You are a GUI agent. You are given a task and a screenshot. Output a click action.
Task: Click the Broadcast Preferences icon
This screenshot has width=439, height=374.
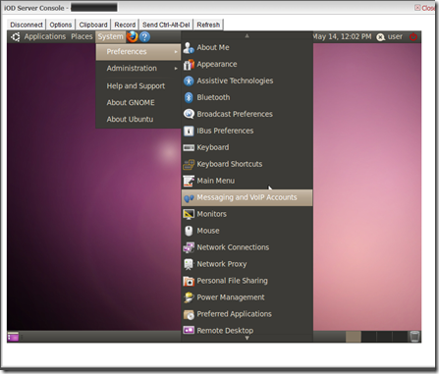189,114
